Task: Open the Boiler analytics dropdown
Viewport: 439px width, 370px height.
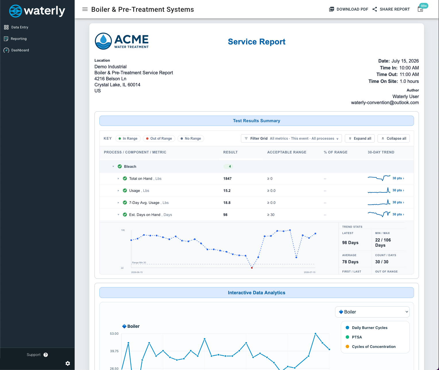Action: coord(372,312)
